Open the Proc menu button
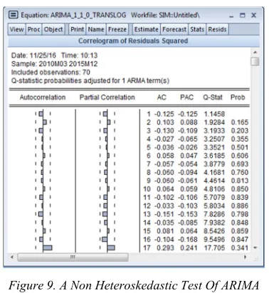The image size is (269, 293). [x=33, y=29]
